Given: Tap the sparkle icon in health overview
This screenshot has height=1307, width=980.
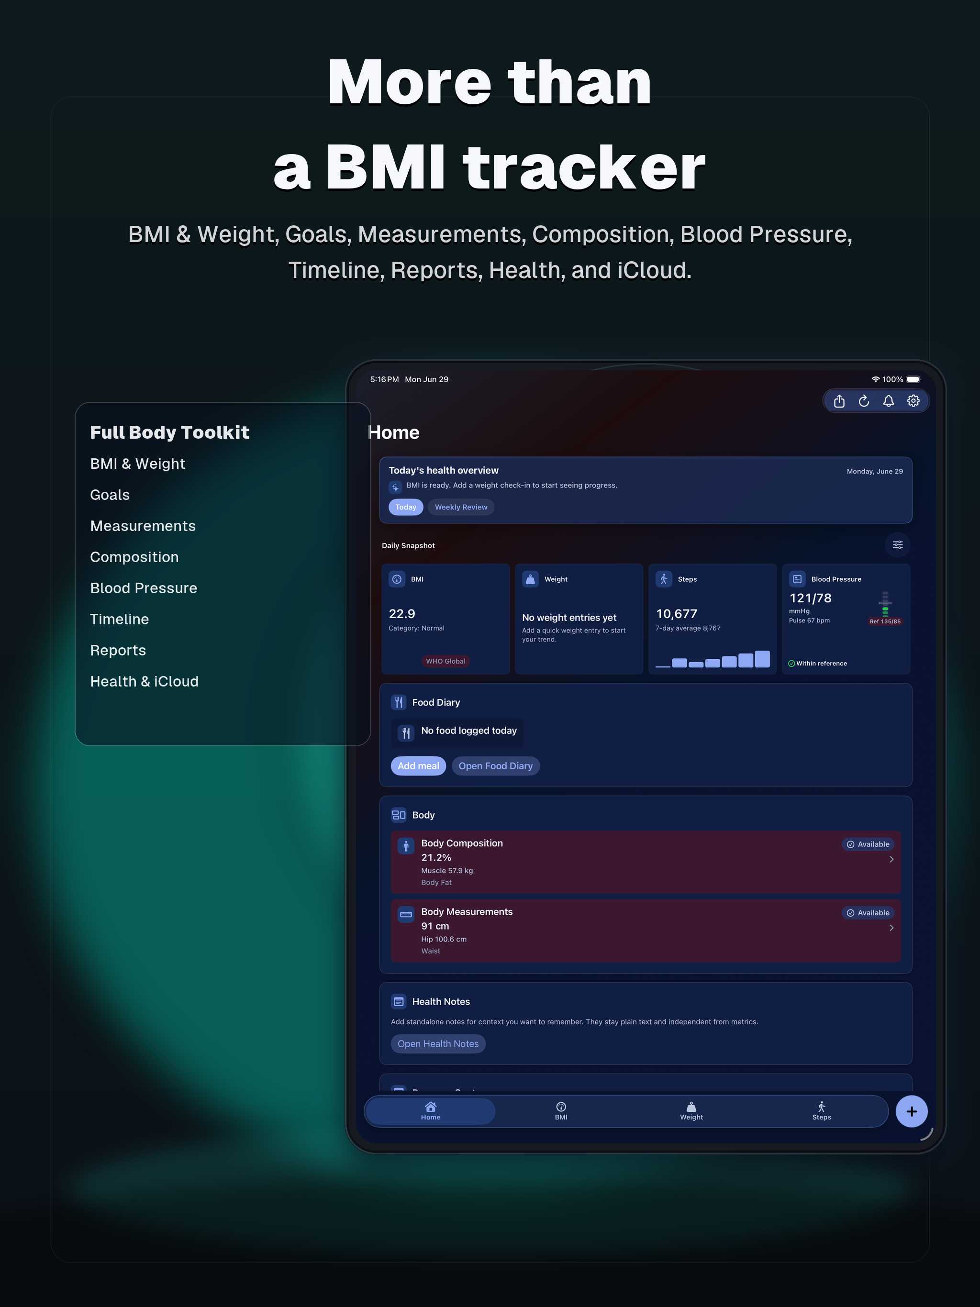Looking at the screenshot, I should pos(395,487).
